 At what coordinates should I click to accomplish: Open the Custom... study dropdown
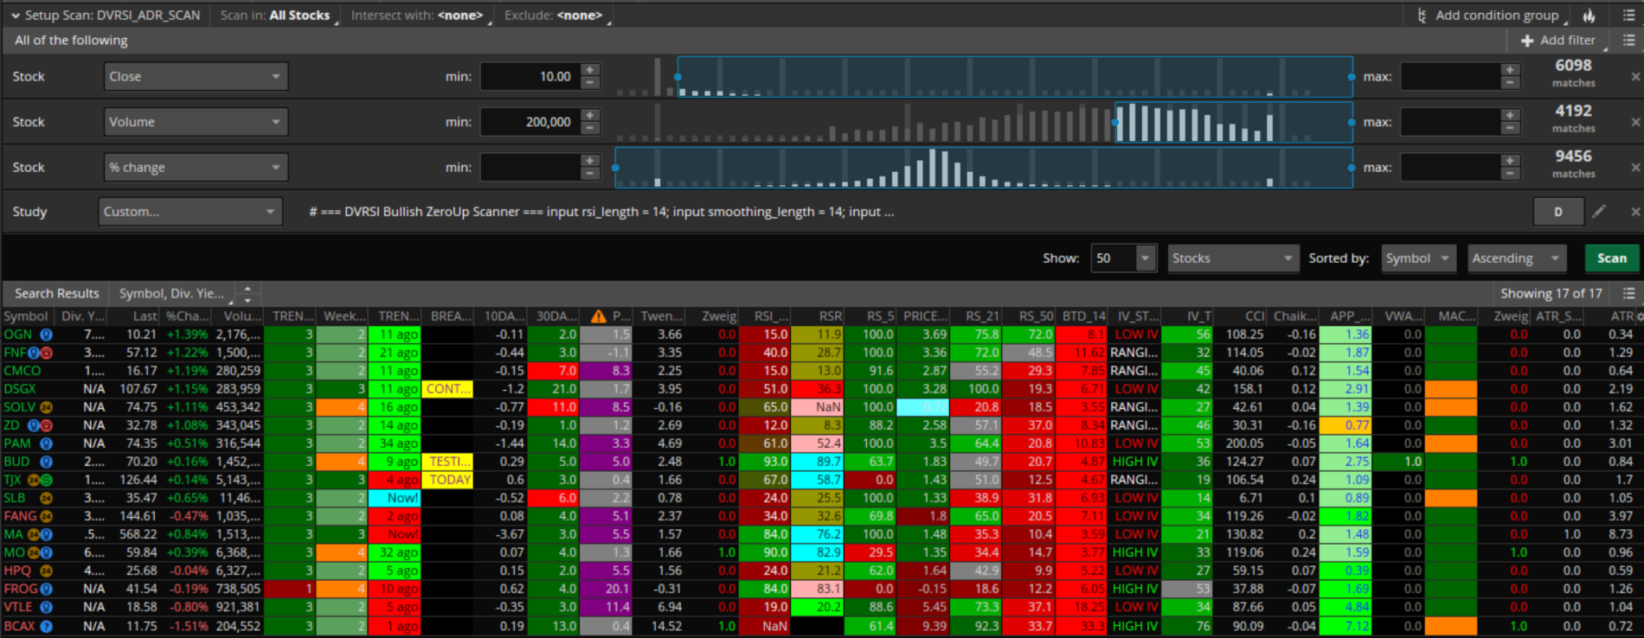[x=190, y=211]
